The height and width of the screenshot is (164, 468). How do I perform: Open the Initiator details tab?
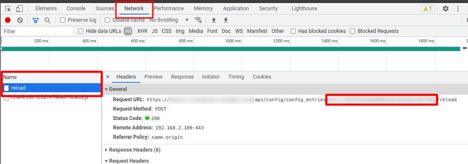[211, 76]
